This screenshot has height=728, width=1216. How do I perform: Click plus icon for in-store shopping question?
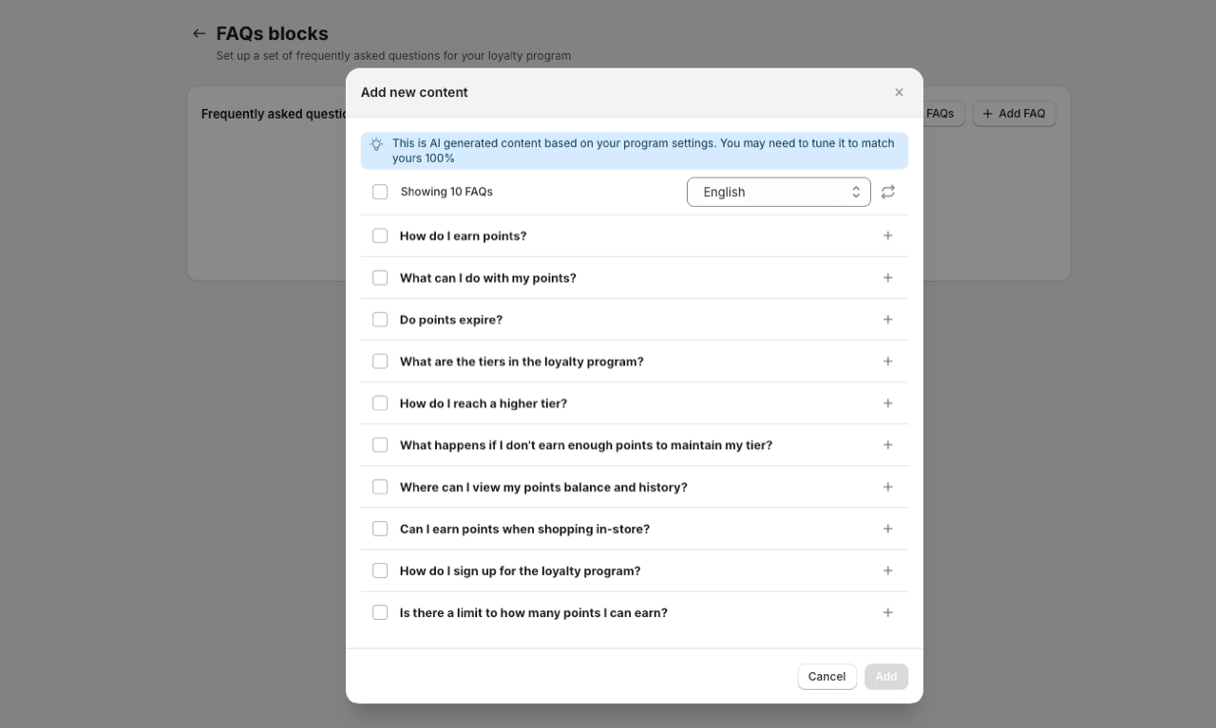point(888,529)
